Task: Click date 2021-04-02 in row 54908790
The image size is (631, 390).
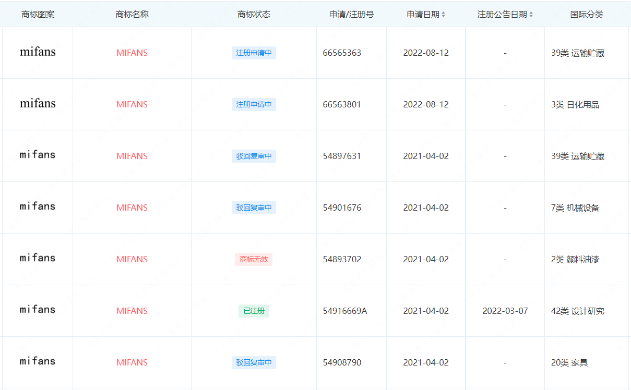Action: (x=426, y=362)
